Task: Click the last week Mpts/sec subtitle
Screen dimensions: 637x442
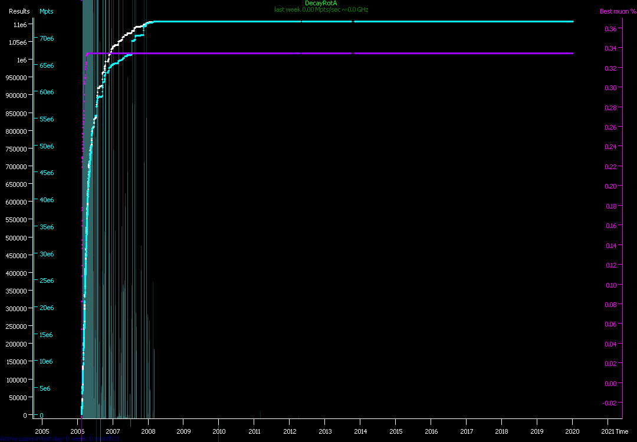Action: click(x=321, y=9)
